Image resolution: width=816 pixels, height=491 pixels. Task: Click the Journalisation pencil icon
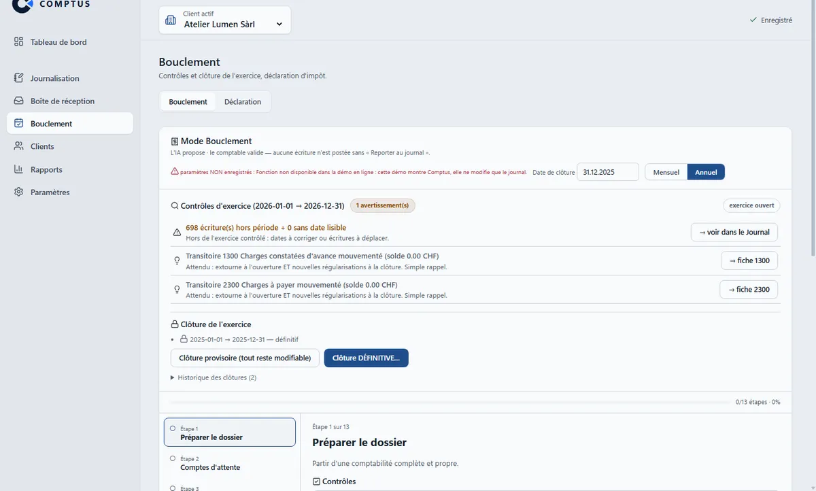(x=19, y=78)
